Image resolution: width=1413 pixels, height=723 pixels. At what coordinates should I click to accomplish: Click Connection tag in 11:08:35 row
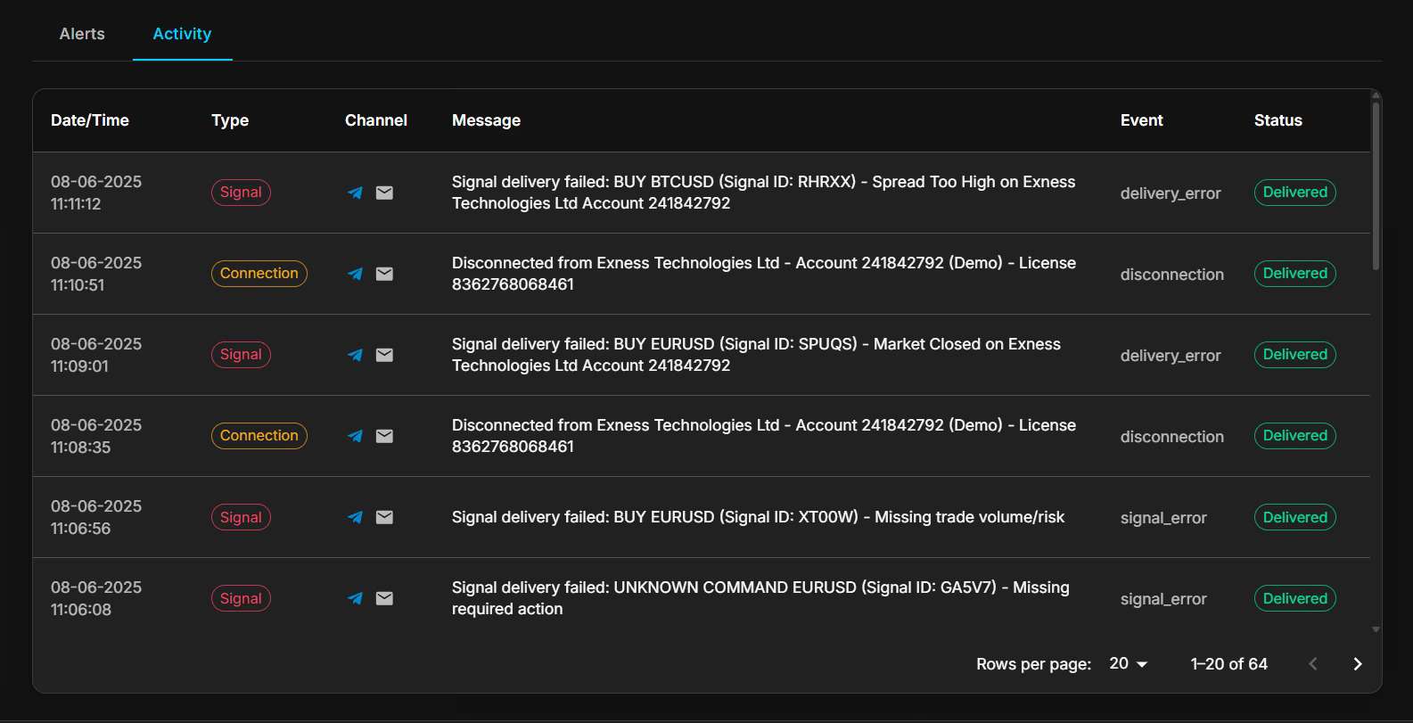(259, 436)
